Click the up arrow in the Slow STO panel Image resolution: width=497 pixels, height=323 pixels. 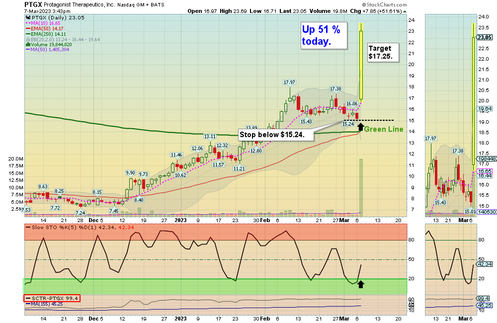361,284
